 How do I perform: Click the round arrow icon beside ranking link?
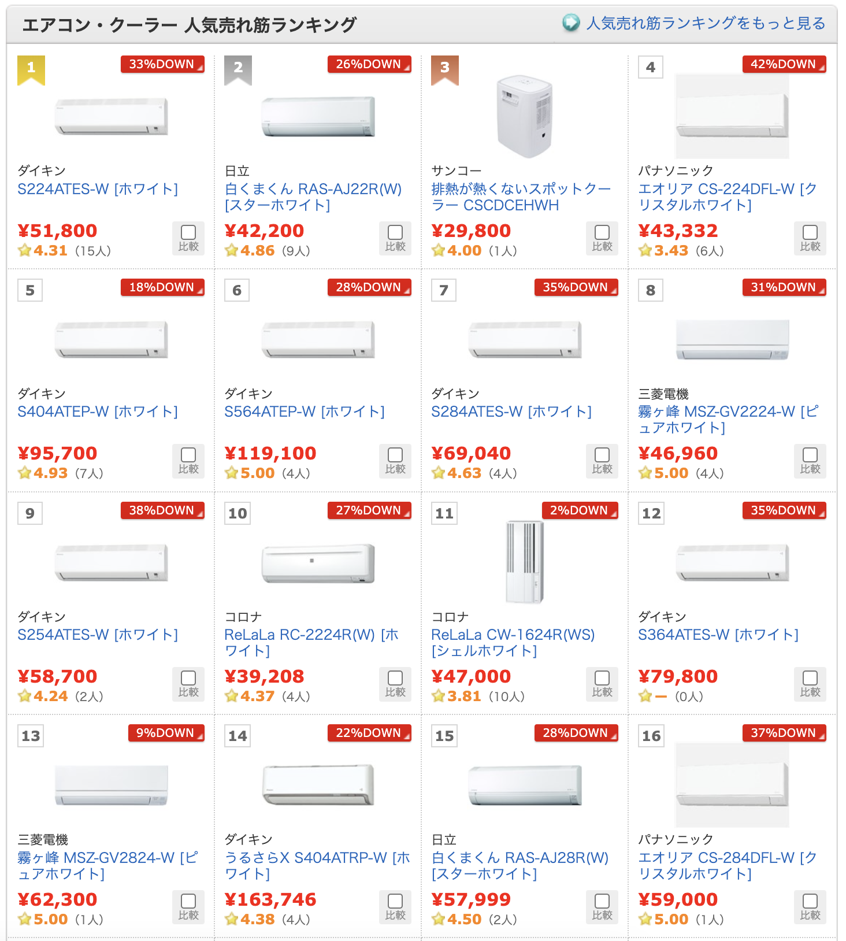571,23
